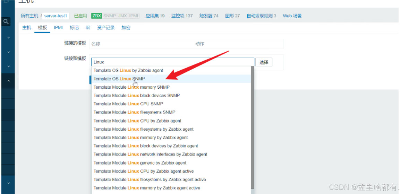
Task: Choose Template OS Linux SNMP
Action: (171, 79)
